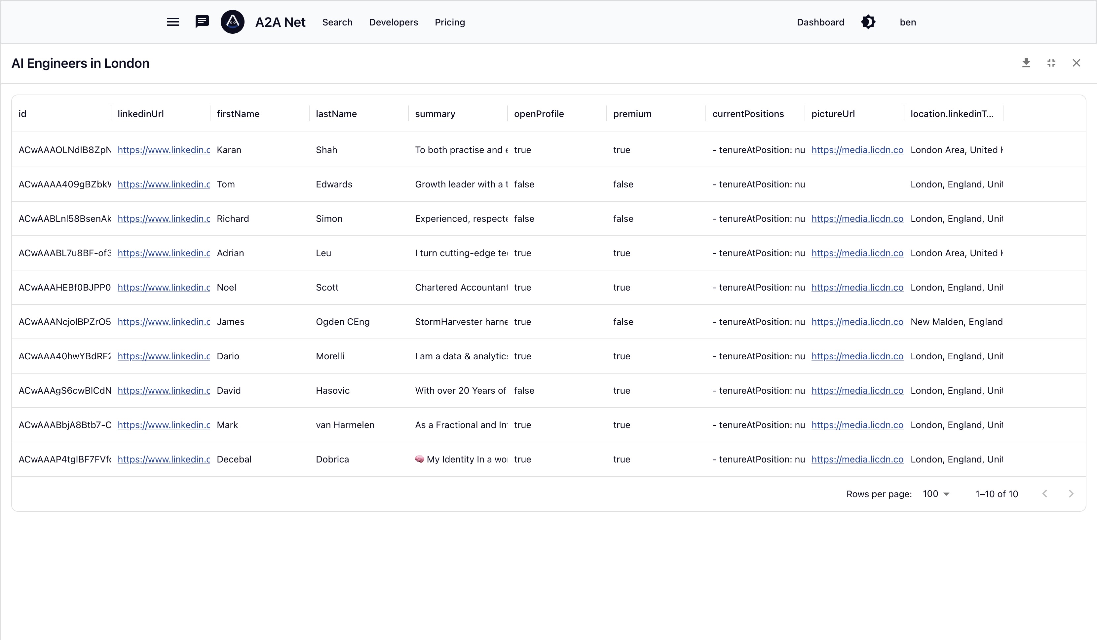1097x640 pixels.
Task: Go to the next page arrow
Action: tap(1071, 494)
